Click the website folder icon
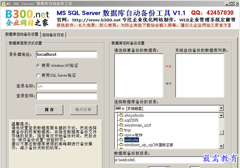The height and width of the screenshot is (168, 240). pos(122,139)
